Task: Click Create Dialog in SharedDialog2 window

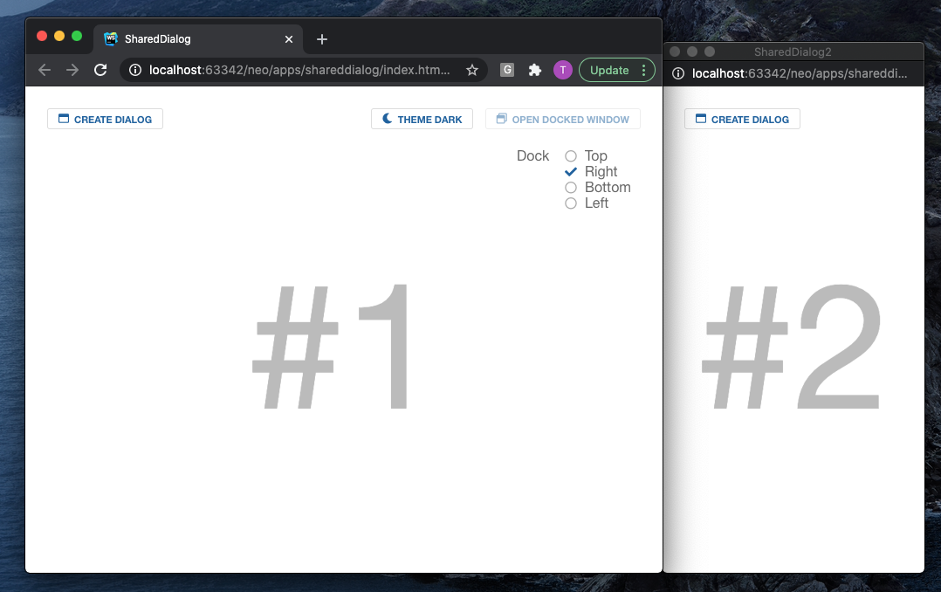Action: click(742, 119)
